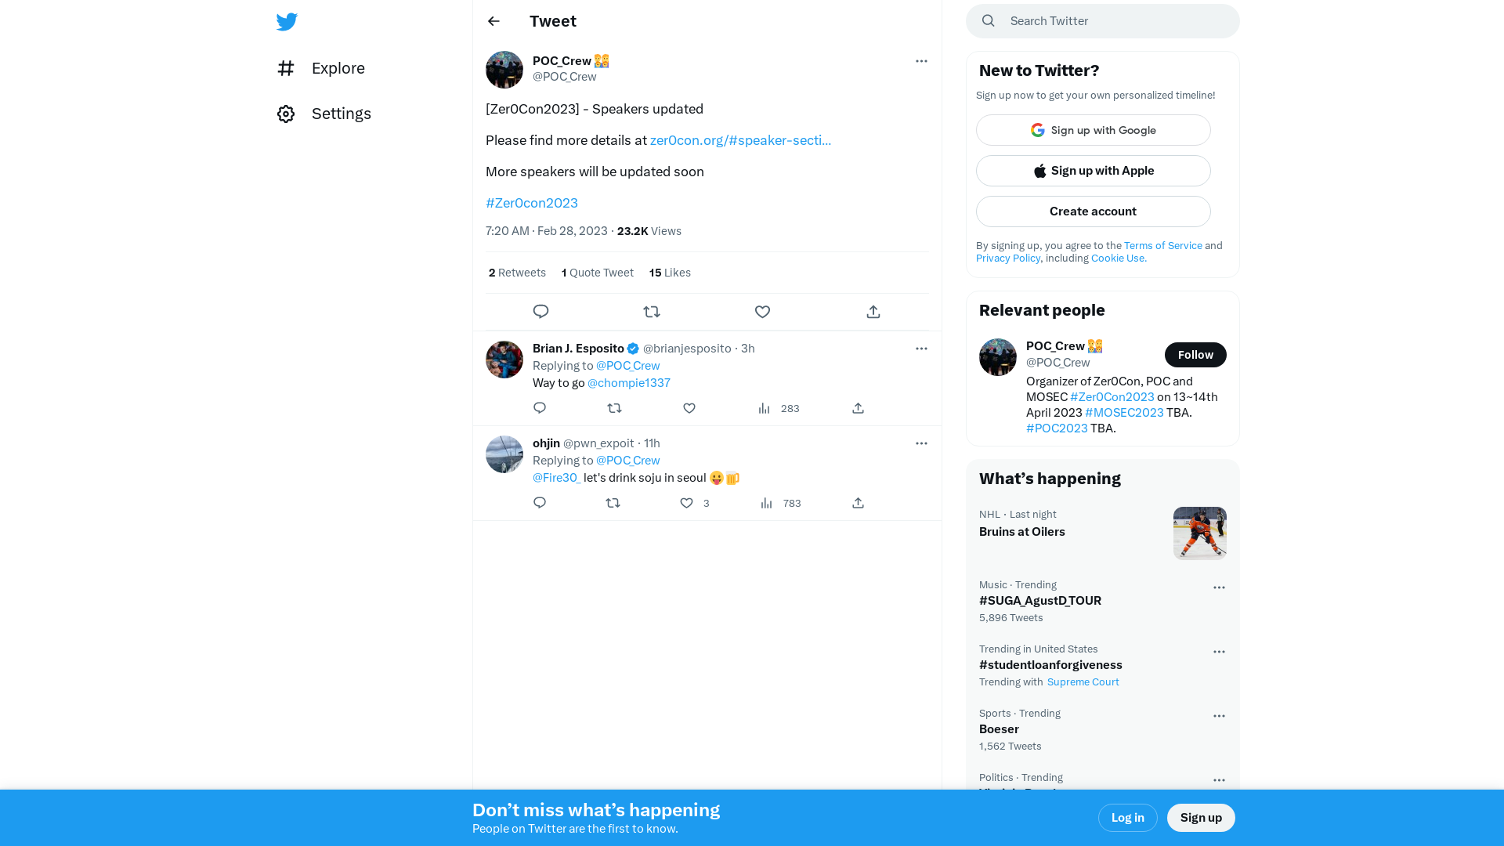Click the Twitter bird logo icon
Screen dimensions: 1504x846
[287, 22]
